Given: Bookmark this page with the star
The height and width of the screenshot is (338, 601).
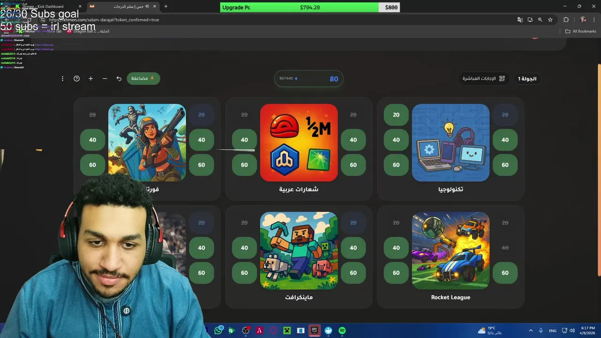Looking at the screenshot, I should [x=550, y=20].
